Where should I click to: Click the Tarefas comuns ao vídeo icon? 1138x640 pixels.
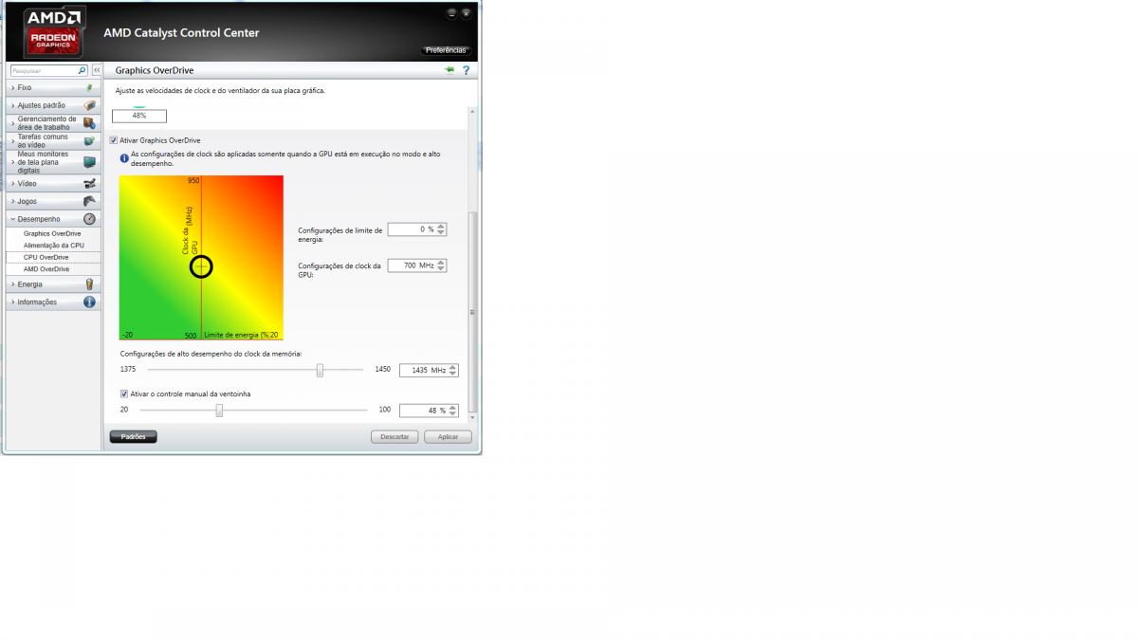point(89,140)
